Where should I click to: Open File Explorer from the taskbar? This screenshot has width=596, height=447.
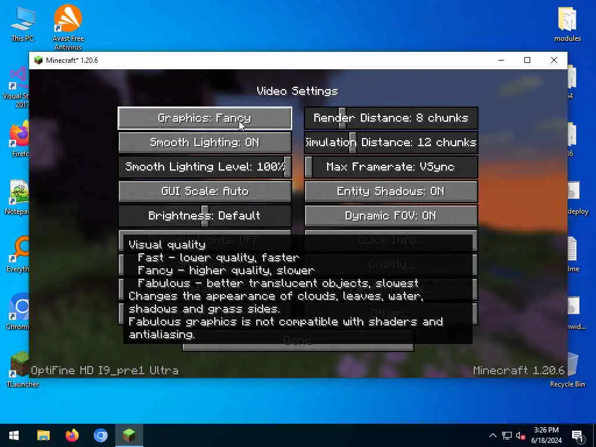pos(43,435)
